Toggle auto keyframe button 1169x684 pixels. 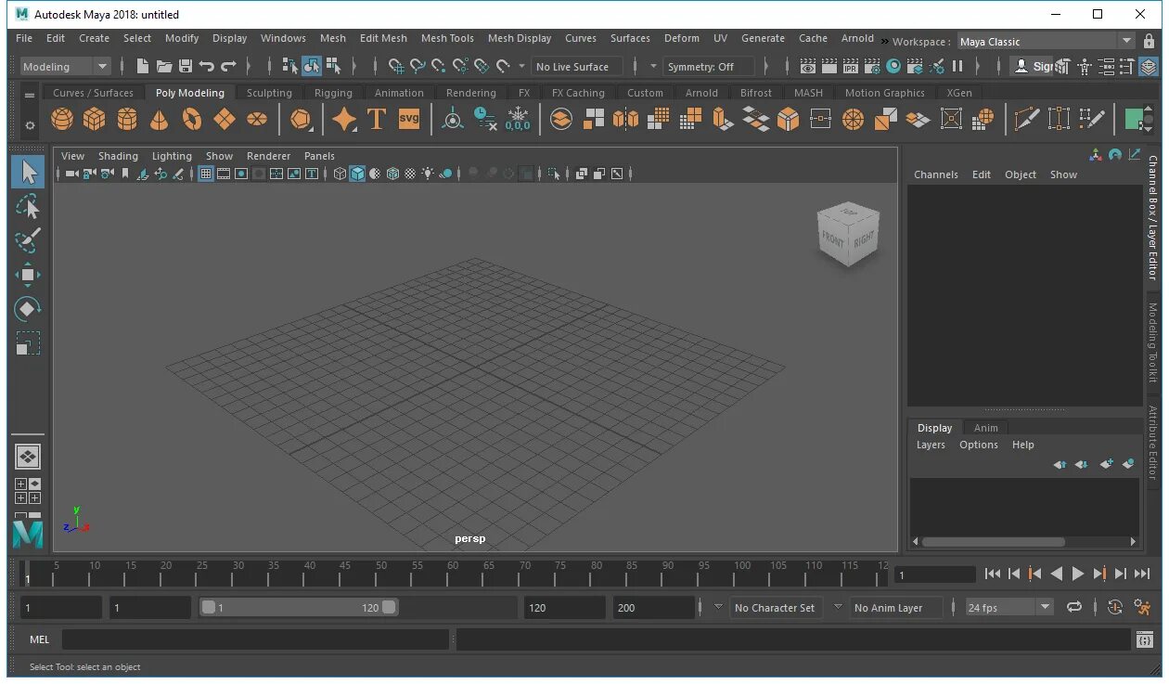point(1115,607)
